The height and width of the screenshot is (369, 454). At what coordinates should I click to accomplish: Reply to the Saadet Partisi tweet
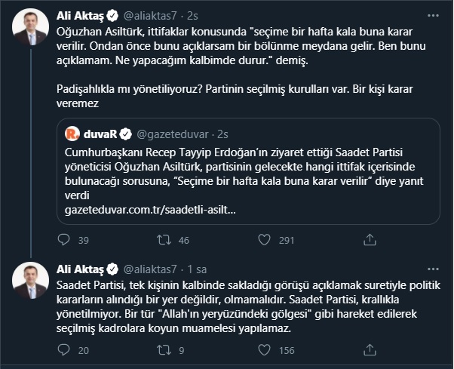click(x=63, y=349)
